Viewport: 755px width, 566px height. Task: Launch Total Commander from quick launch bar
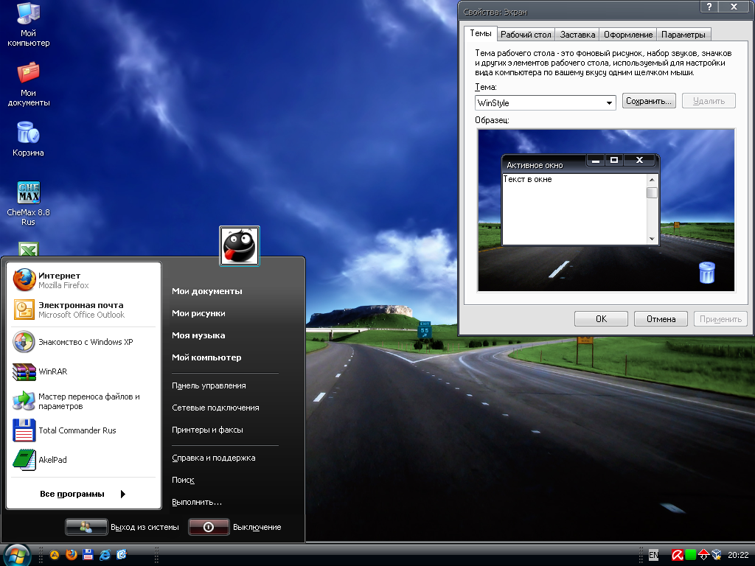pyautogui.click(x=88, y=555)
